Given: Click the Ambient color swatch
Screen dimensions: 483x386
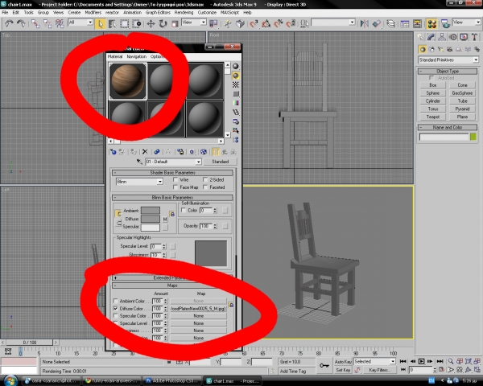Looking at the screenshot, I should pyautogui.click(x=151, y=210).
